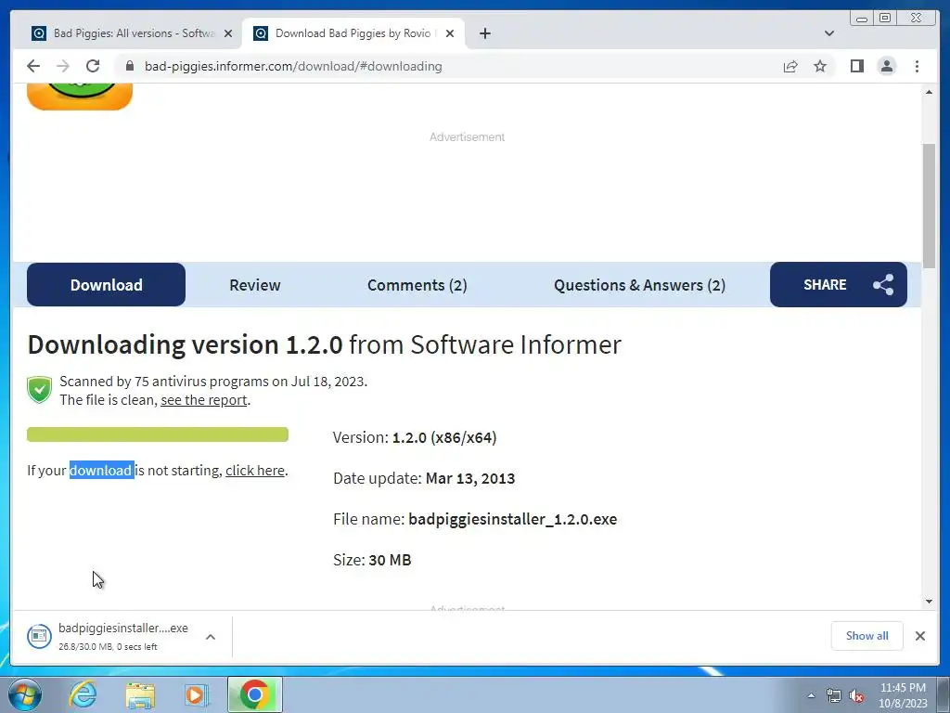Click the 'Size: 30 MB' text
Image resolution: width=950 pixels, height=713 pixels.
pyautogui.click(x=372, y=560)
